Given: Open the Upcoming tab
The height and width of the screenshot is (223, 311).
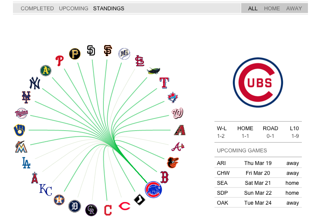Looking at the screenshot, I should [x=74, y=8].
